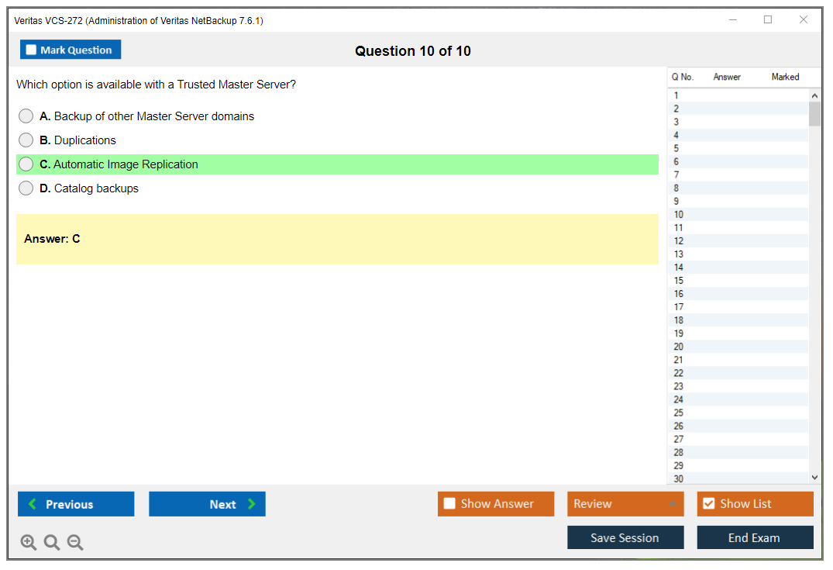
Task: Select answer A Backup of other Master Server domains
Action: click(26, 116)
